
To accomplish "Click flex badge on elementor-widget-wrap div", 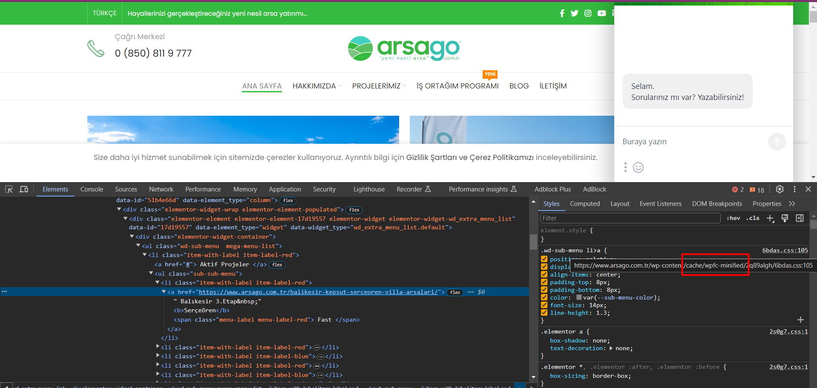I will click(354, 210).
